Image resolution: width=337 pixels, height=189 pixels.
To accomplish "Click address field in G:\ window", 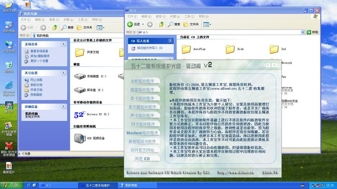I will [221, 32].
